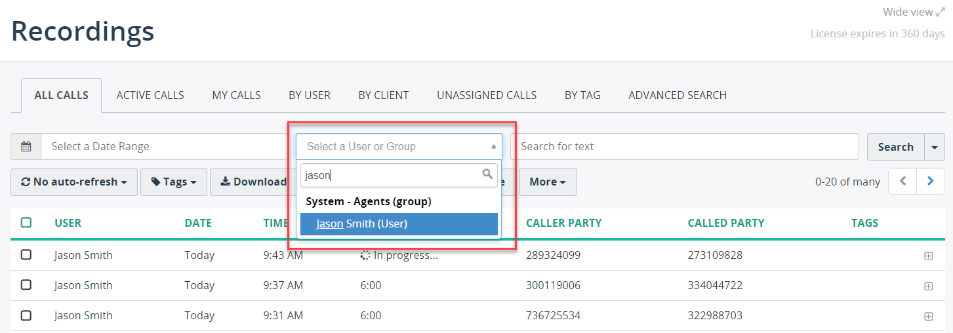The image size is (953, 333).
Task: Go to next page of recordings
Action: (x=931, y=182)
